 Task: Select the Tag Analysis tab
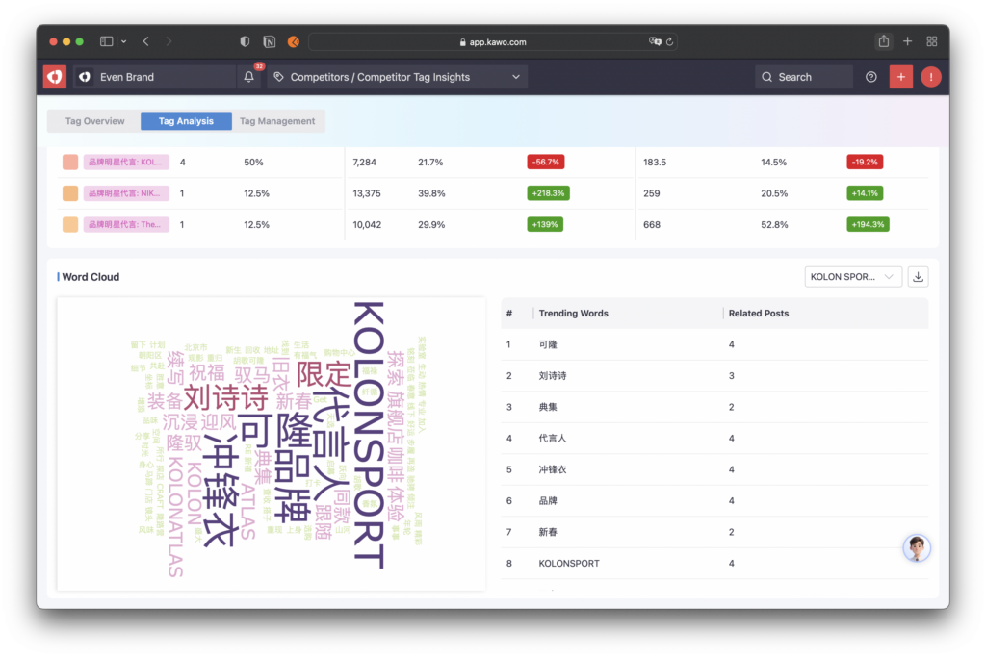coord(186,121)
